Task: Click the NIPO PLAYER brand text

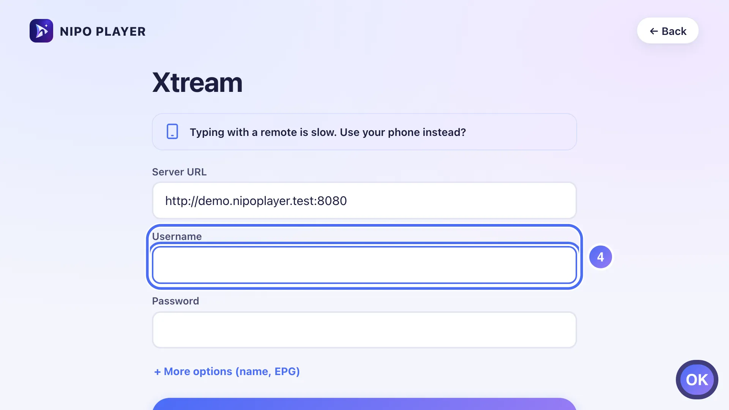Action: point(103,31)
